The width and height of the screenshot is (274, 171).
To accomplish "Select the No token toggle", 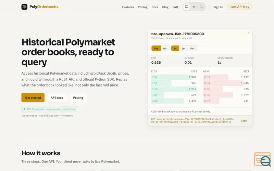I will point(165,49).
